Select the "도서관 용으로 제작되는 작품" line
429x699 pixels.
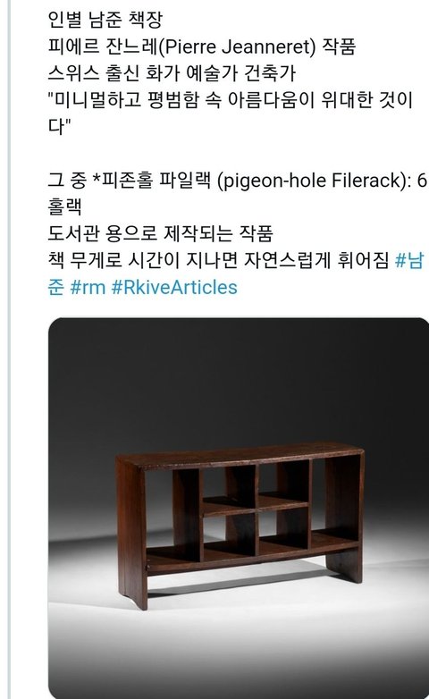pyautogui.click(x=160, y=233)
